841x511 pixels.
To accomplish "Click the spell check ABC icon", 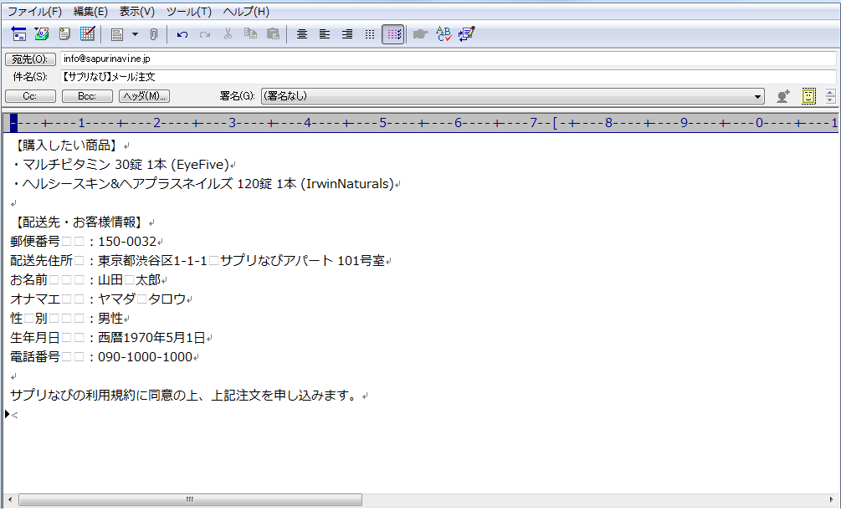I will [x=444, y=34].
